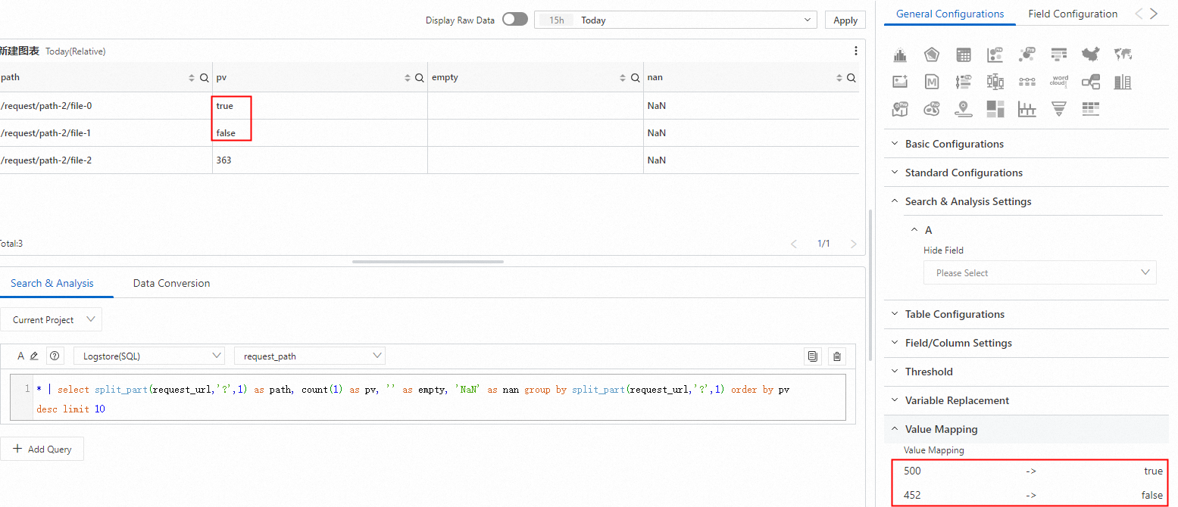Select the histogram chart type icon

pyautogui.click(x=900, y=54)
